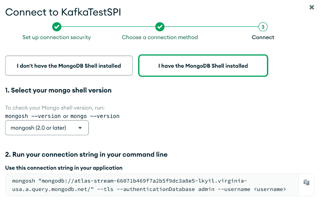
Task: Click inside the connection string code box
Action: [x=152, y=185]
